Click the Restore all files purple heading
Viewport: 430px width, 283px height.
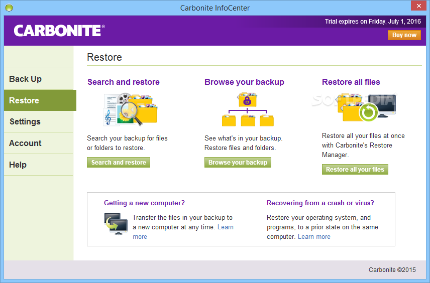point(351,82)
